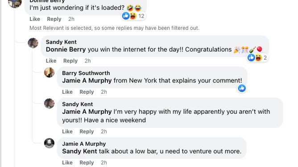Screen dimensions: 298x167
Task: Reply to Jamie A Murphy's low bar comment
Action: [87, 163]
